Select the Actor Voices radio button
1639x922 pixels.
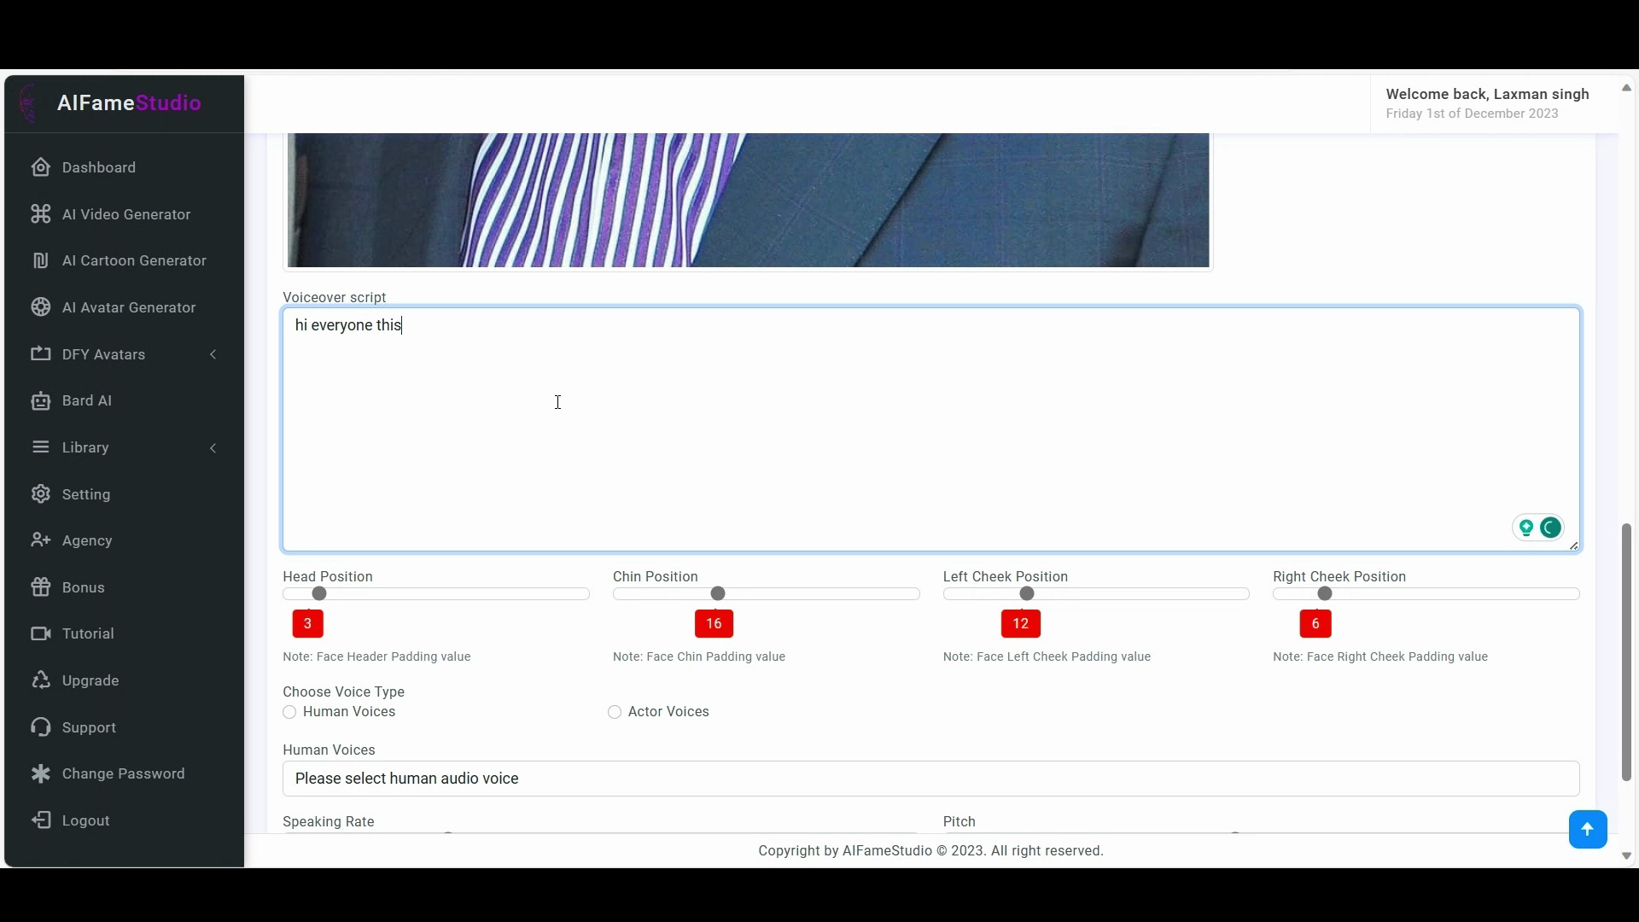615,712
